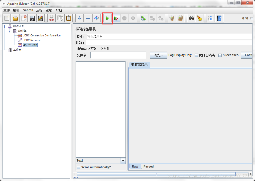Image resolution: width=255 pixels, height=181 pixels.
Task: Click the horizontal scrollbar thumb
Action: tap(156, 174)
